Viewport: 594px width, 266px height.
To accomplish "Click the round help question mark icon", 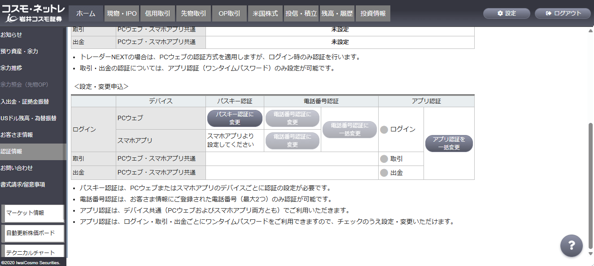I will [571, 245].
